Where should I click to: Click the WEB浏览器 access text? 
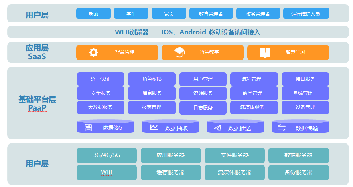pyautogui.click(x=132, y=32)
